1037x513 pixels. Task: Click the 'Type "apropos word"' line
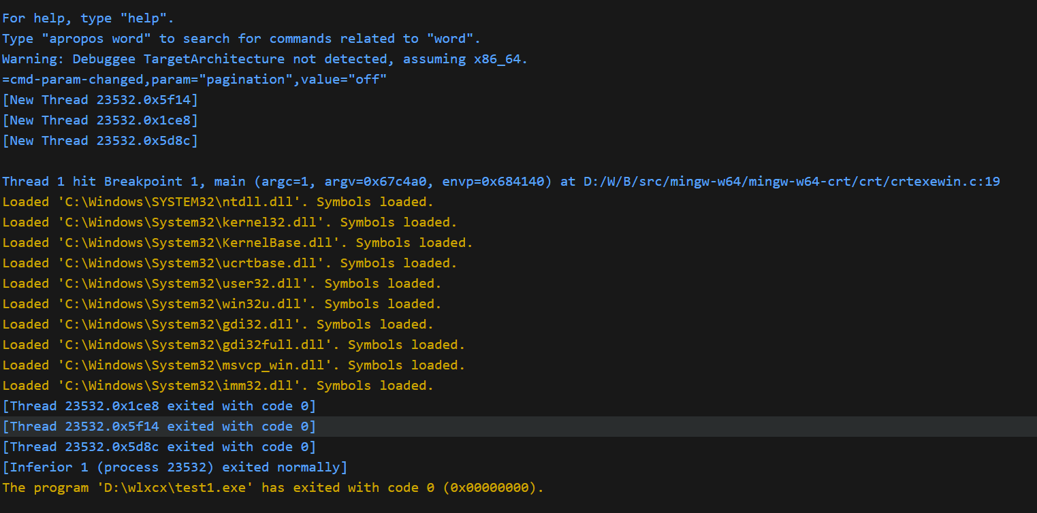pyautogui.click(x=242, y=39)
